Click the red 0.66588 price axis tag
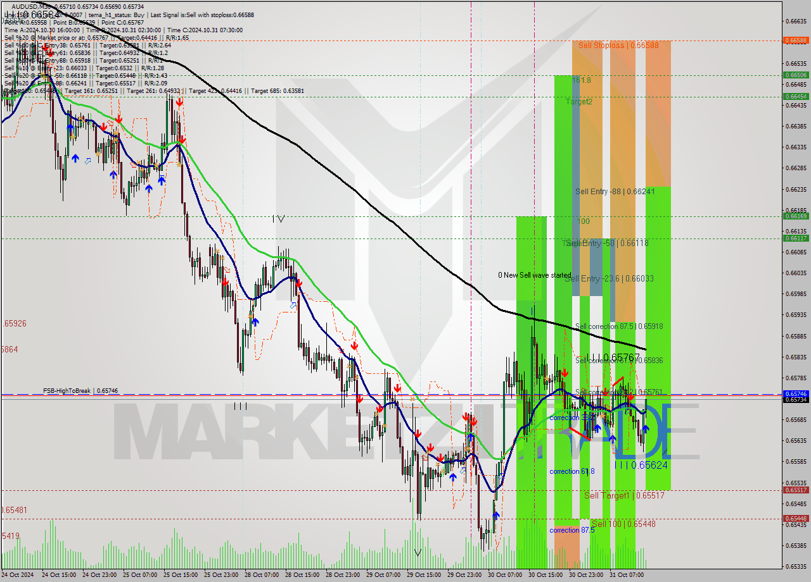The width and height of the screenshot is (811, 582). click(796, 40)
